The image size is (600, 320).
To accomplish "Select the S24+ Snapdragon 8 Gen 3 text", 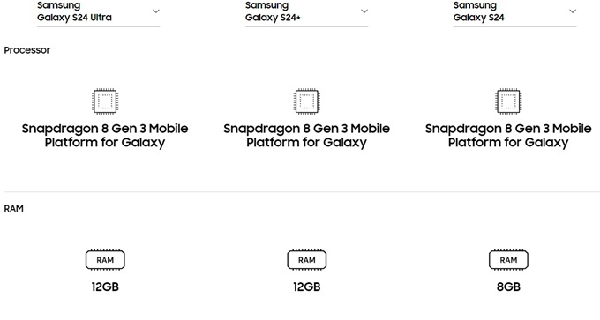I will [306, 136].
